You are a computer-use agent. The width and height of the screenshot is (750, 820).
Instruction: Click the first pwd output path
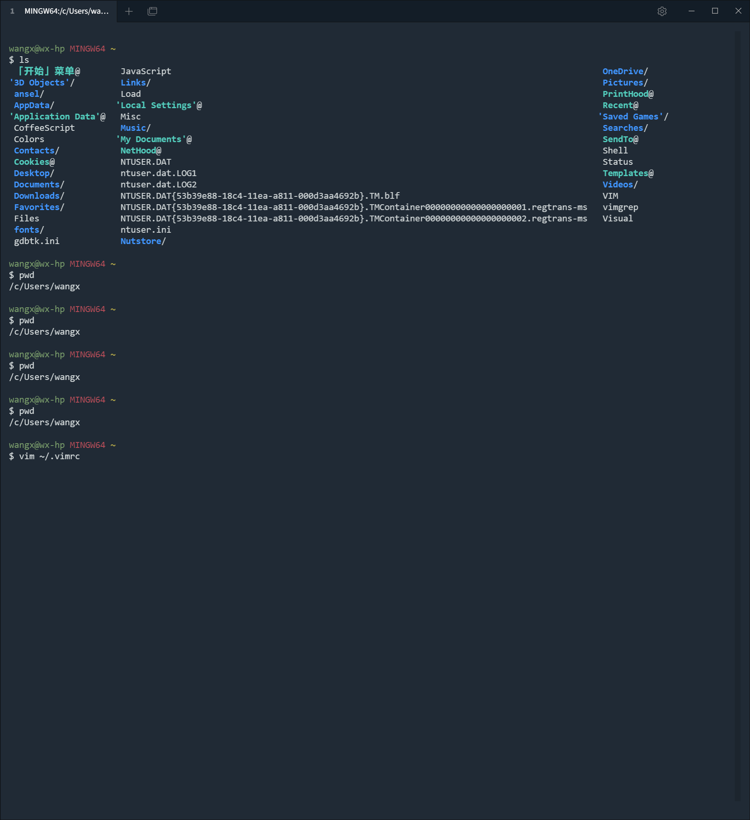(45, 287)
